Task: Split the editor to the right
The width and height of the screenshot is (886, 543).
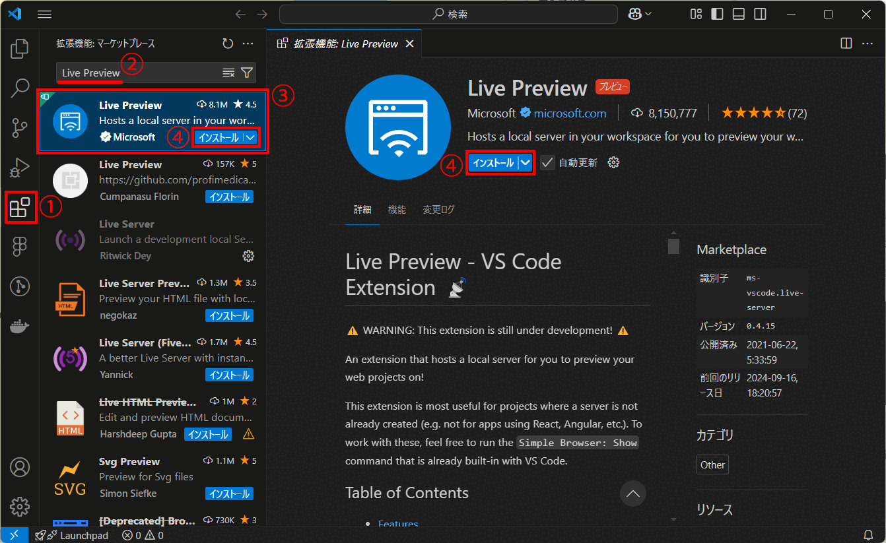Action: (846, 43)
